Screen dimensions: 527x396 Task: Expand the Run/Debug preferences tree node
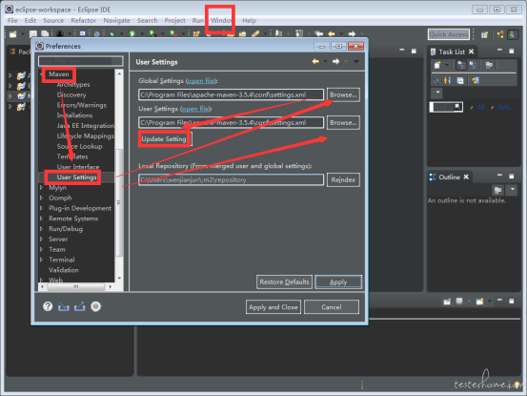41,229
